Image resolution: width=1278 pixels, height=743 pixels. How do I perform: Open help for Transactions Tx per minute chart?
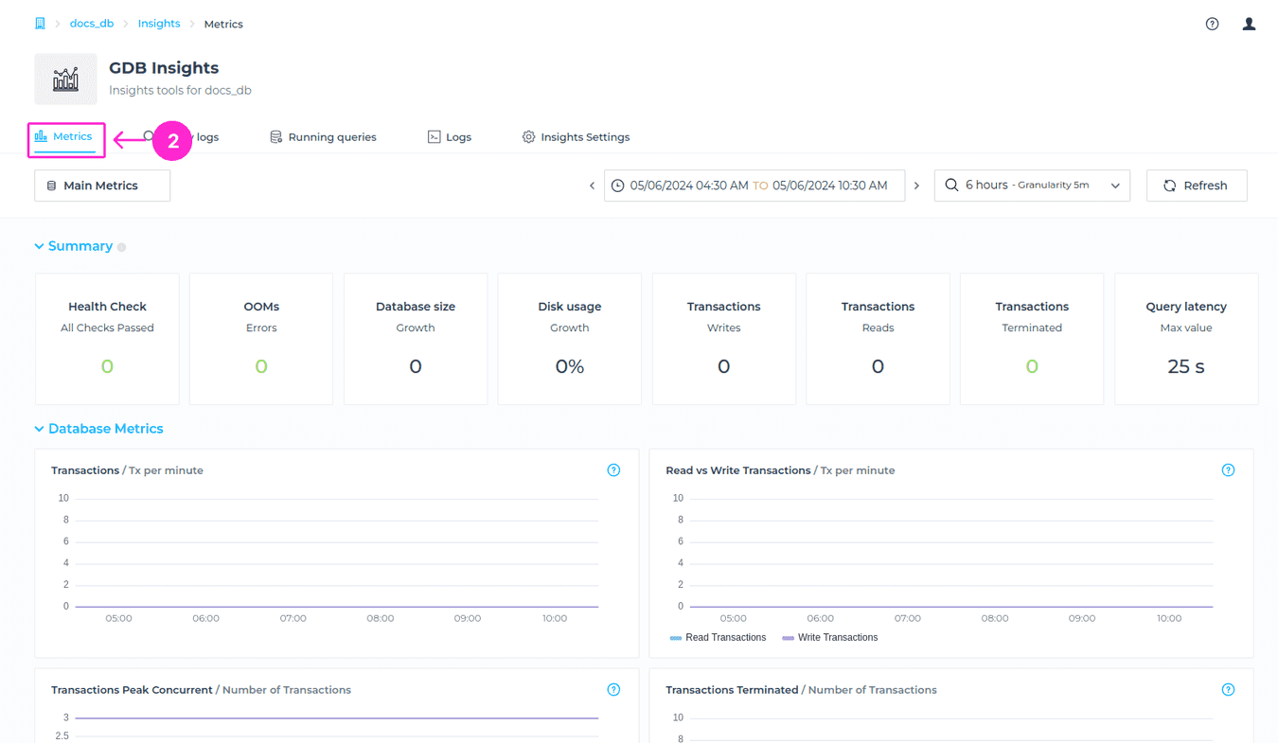[613, 470]
